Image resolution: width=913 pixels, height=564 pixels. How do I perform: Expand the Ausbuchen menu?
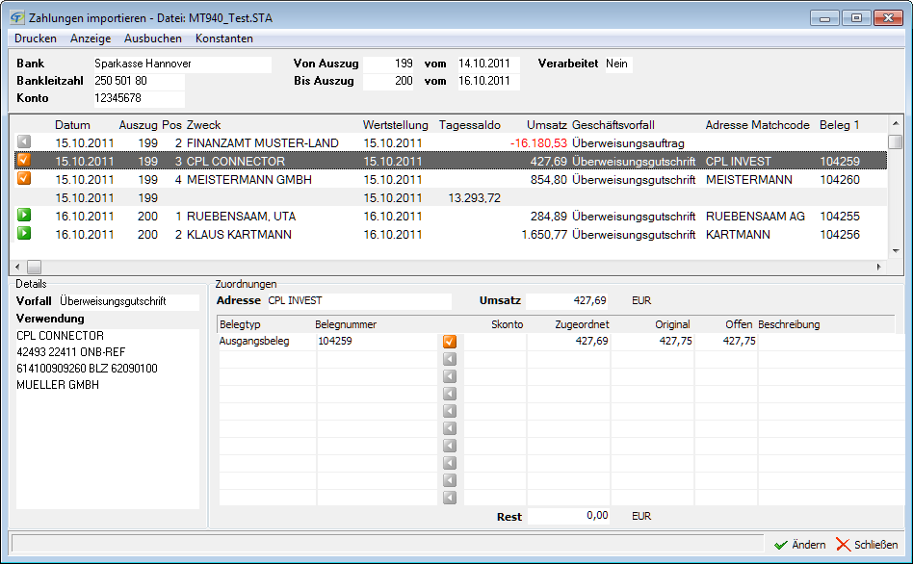[x=153, y=38]
